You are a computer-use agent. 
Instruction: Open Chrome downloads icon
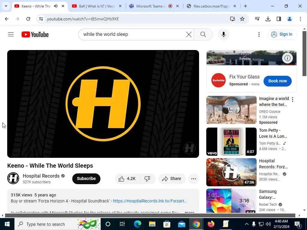[x=268, y=19]
